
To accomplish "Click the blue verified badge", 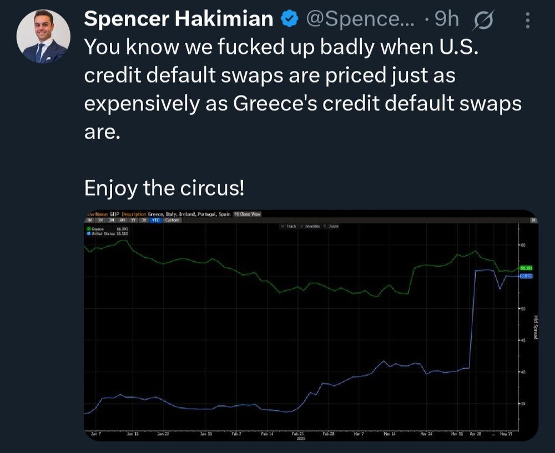I will 289,19.
